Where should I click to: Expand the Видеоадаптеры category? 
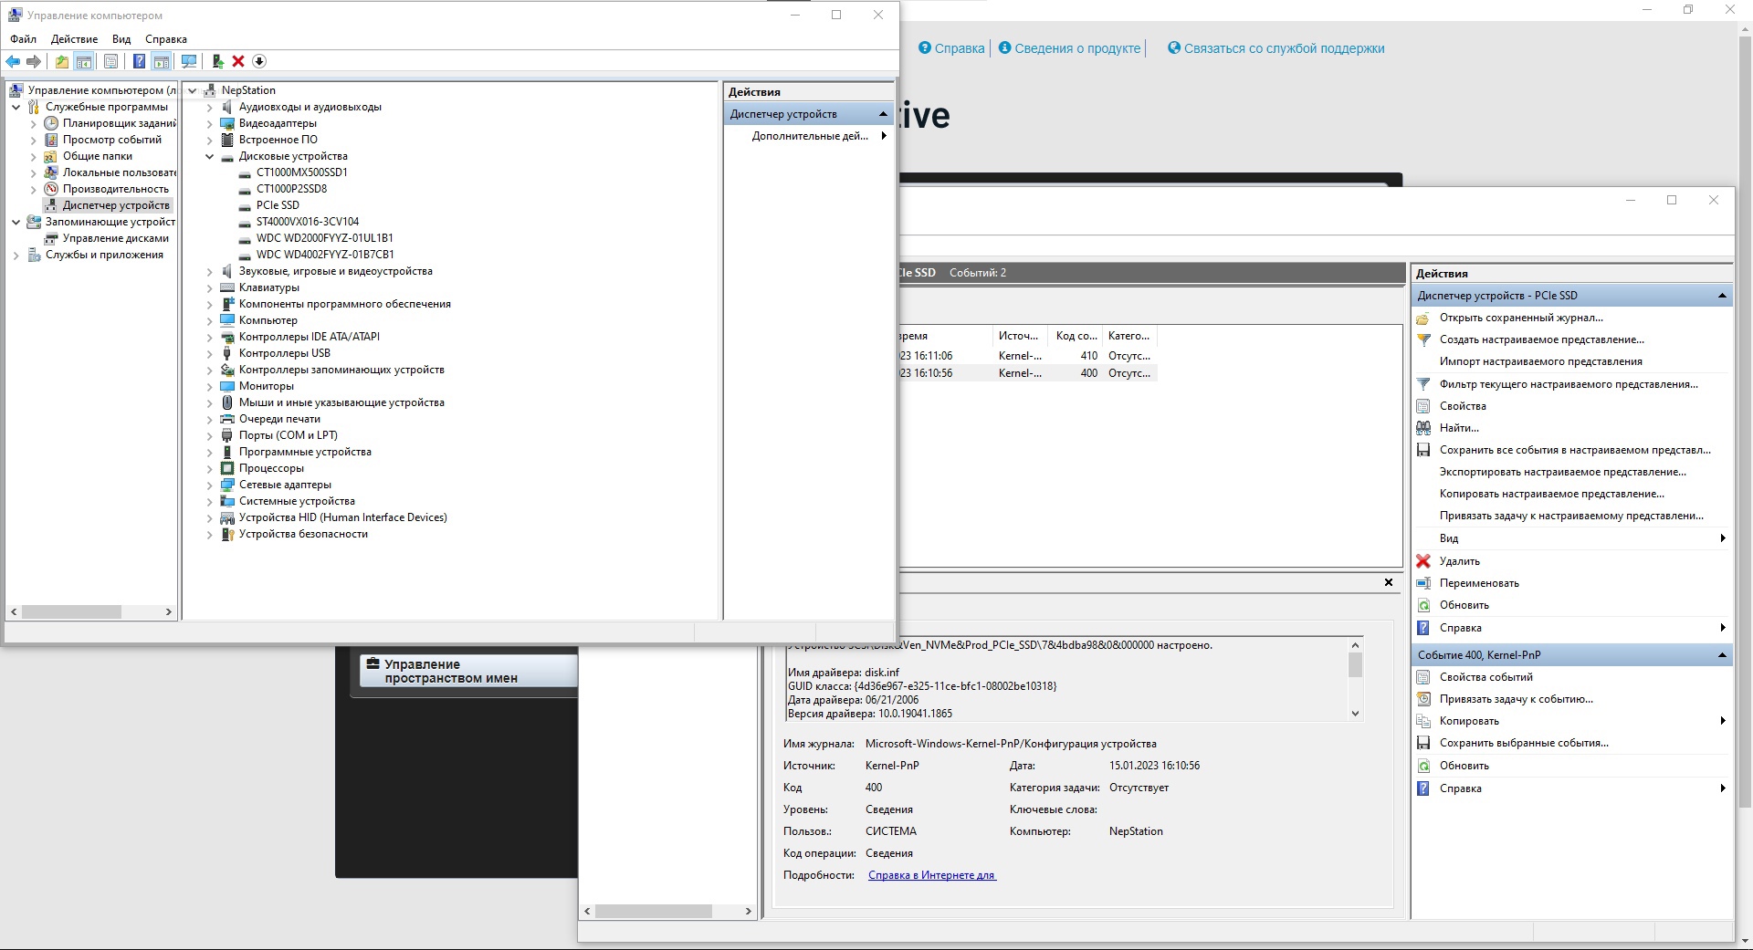210,124
